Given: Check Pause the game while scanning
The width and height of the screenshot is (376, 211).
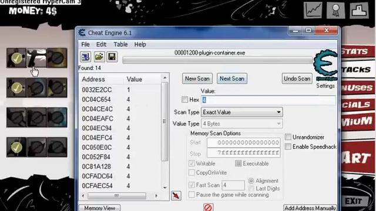Looking at the screenshot, I should pyautogui.click(x=192, y=195).
